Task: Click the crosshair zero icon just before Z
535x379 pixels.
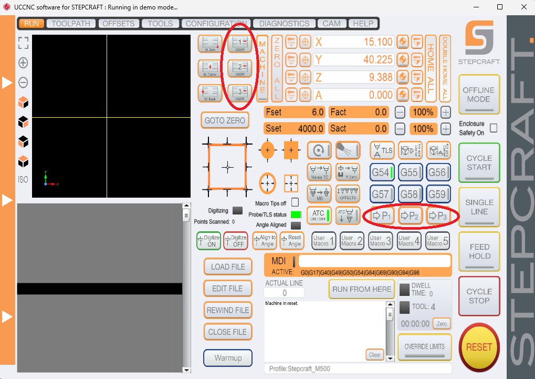Action: coord(305,77)
